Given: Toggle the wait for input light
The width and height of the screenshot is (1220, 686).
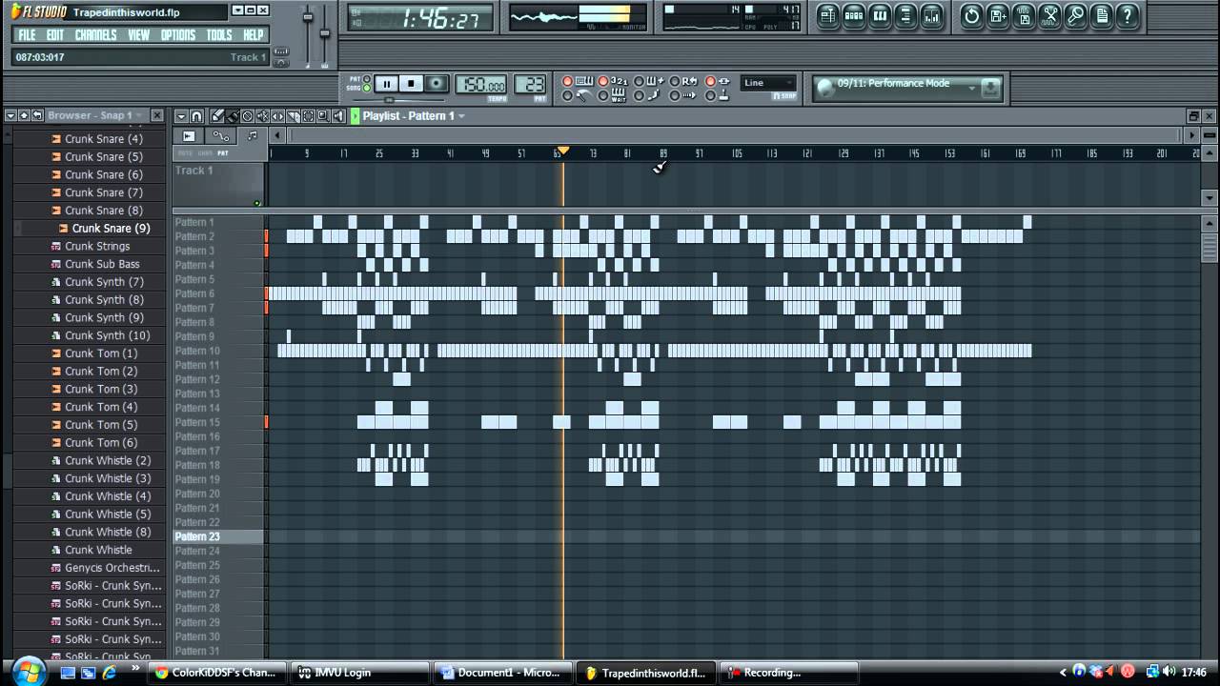Looking at the screenshot, I should coord(602,95).
